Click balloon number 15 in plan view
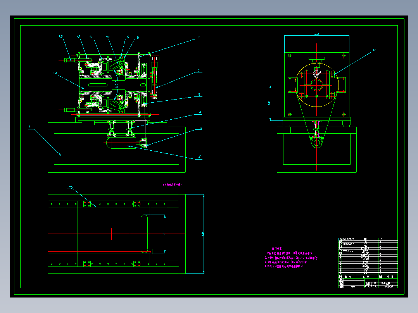 point(71,187)
